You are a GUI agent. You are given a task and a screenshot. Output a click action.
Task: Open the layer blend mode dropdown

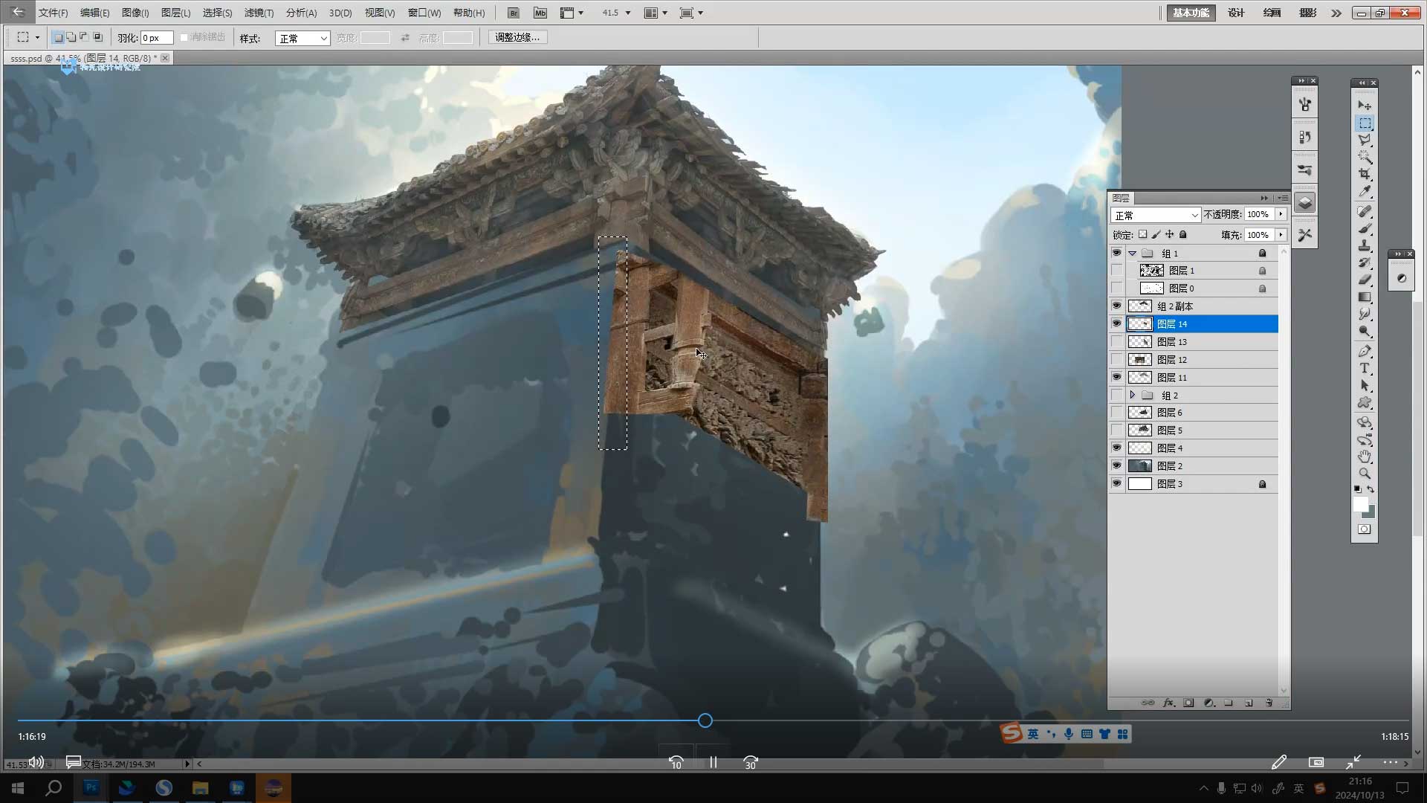tap(1156, 215)
